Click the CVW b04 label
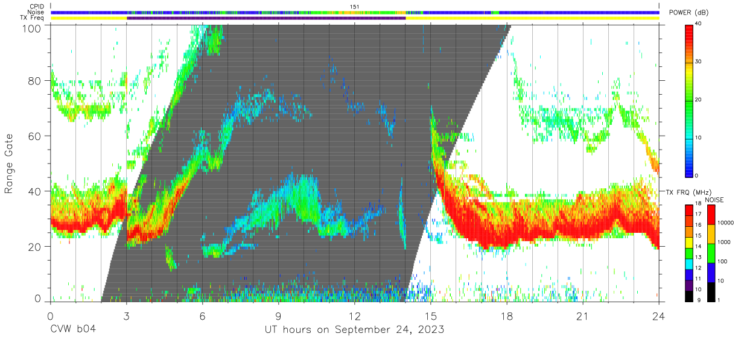 (73, 330)
